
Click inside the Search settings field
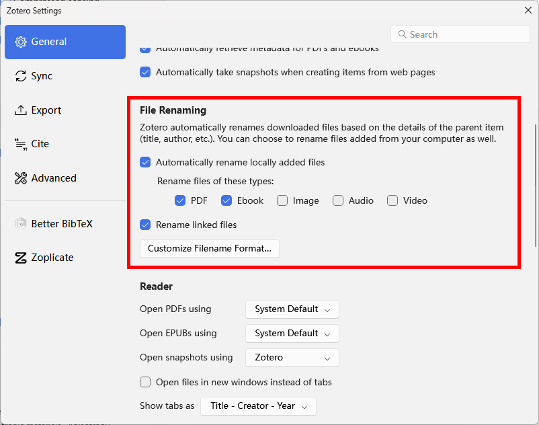460,34
